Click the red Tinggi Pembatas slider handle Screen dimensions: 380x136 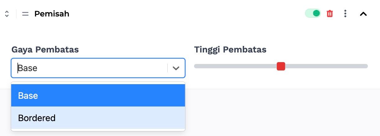[281, 66]
